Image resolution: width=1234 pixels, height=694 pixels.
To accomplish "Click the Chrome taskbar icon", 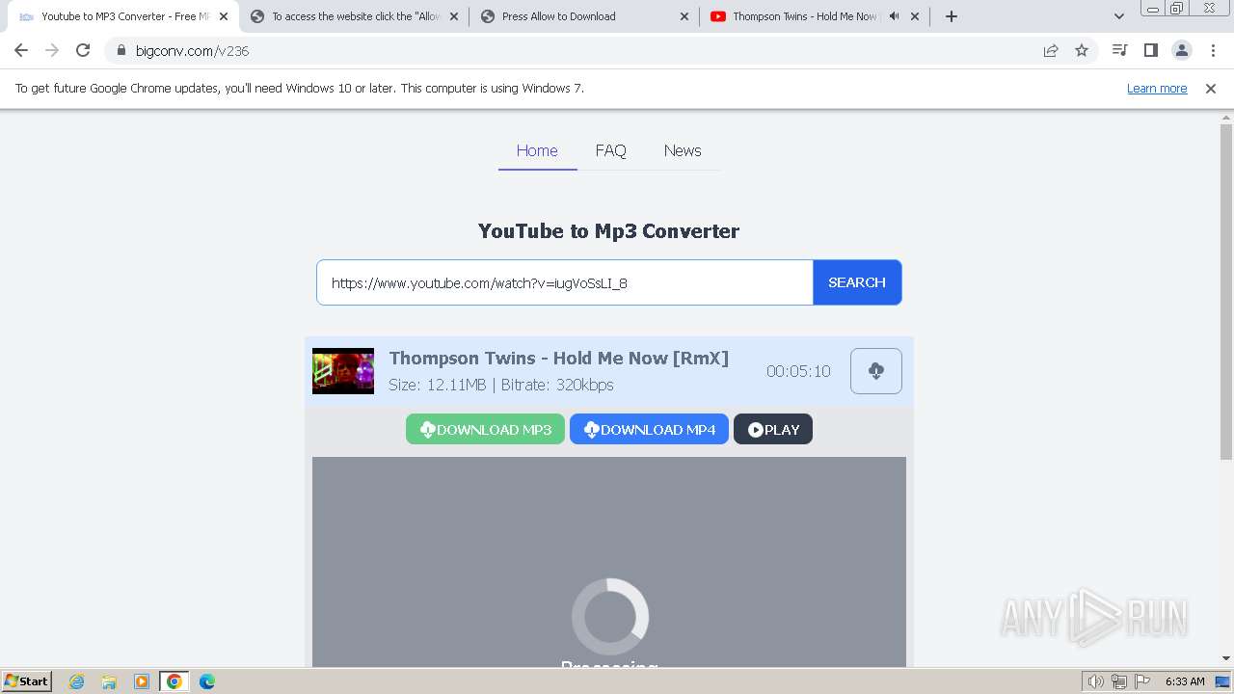I will (174, 681).
